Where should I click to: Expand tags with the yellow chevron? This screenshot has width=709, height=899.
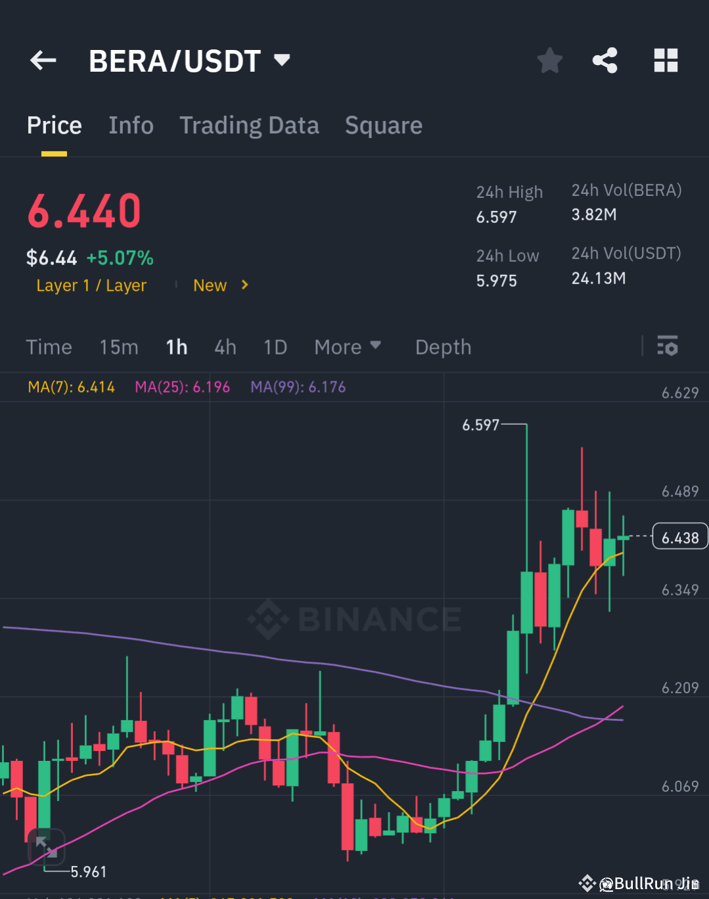point(245,285)
